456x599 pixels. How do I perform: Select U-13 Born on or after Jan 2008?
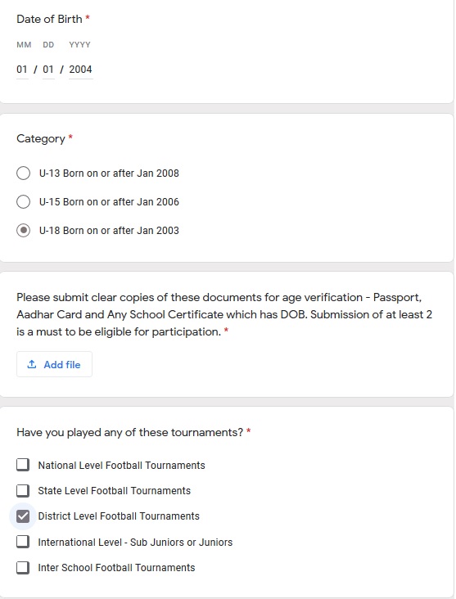coord(23,173)
